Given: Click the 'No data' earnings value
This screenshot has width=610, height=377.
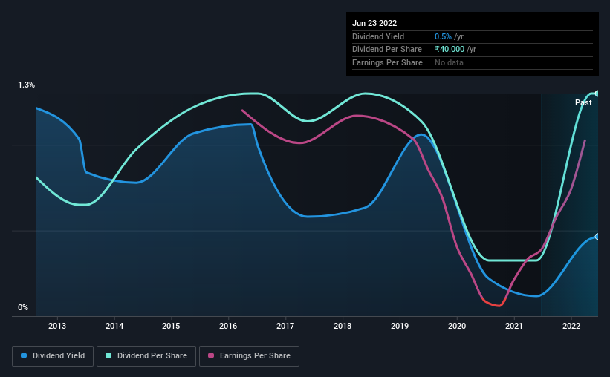Looking at the screenshot, I should coord(449,62).
